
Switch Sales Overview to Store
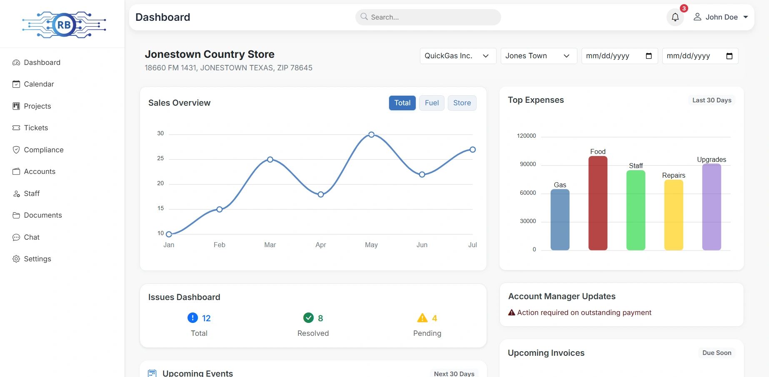(462, 103)
